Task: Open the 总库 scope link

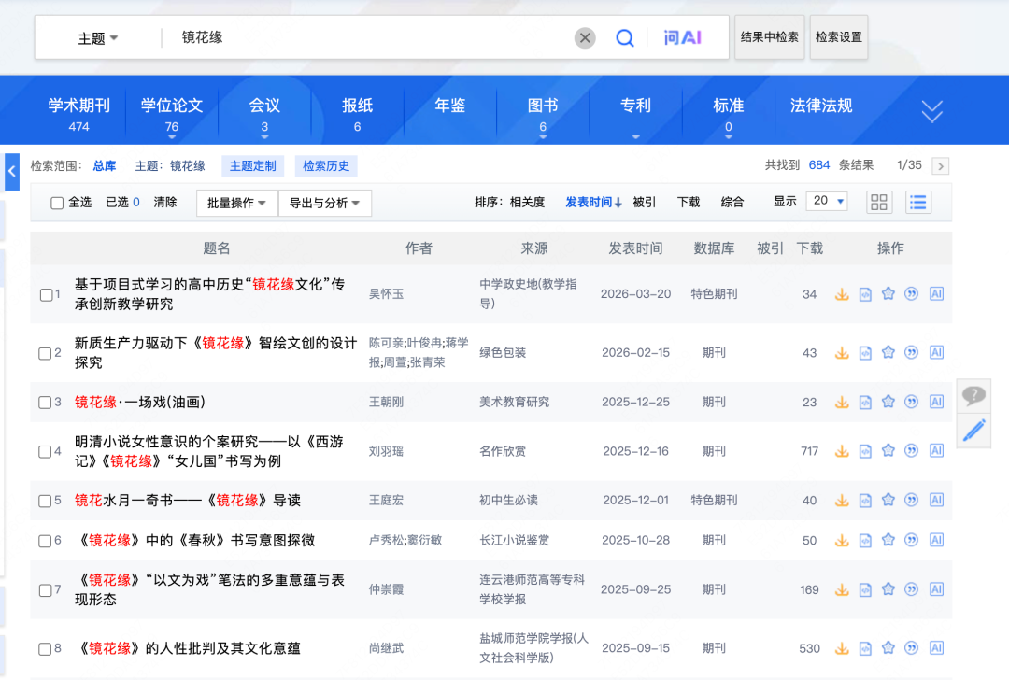Action: (x=105, y=166)
